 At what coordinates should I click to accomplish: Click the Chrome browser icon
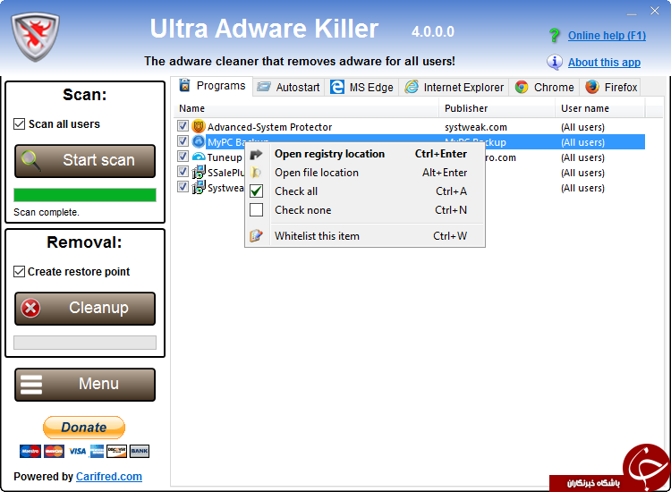click(522, 88)
